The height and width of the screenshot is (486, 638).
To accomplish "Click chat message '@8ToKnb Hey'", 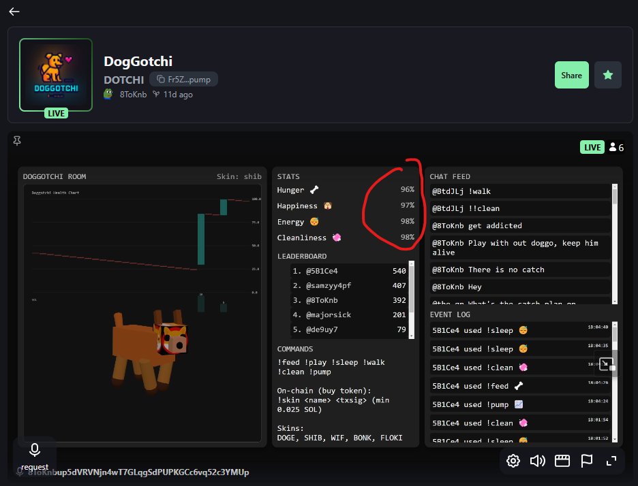I will (x=520, y=287).
